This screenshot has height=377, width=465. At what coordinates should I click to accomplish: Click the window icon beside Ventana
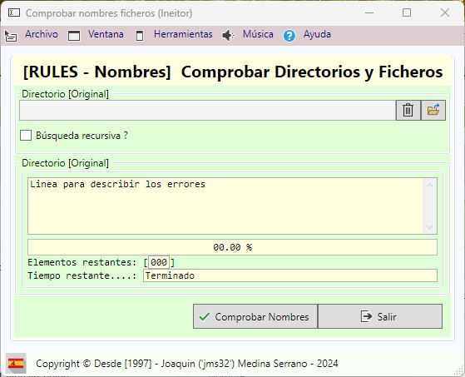74,36
